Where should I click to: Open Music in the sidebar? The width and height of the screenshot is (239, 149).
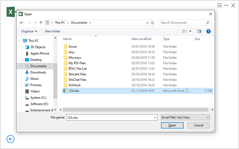35,79
